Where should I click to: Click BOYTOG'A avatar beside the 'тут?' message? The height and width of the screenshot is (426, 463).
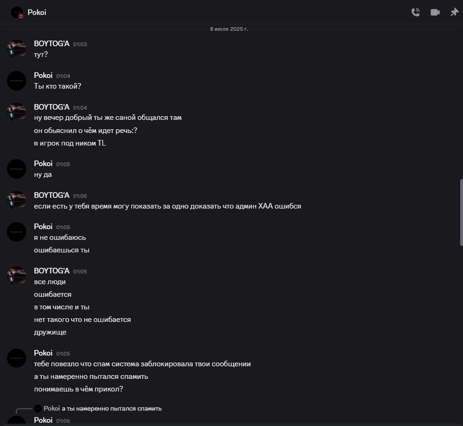(16, 49)
